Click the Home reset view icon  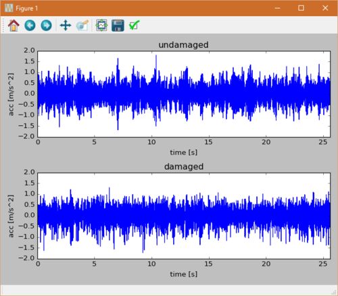tap(14, 25)
